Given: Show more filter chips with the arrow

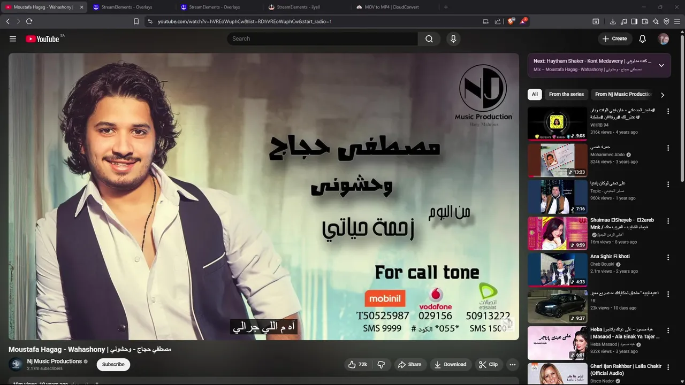Looking at the screenshot, I should pos(663,95).
